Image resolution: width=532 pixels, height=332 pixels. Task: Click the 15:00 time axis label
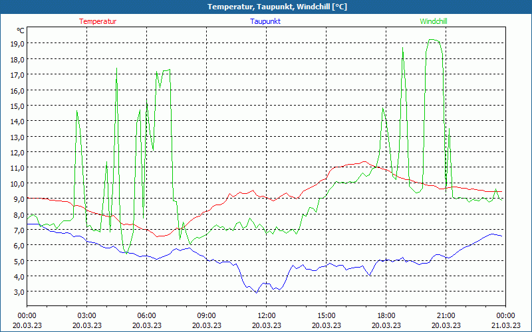(327, 316)
